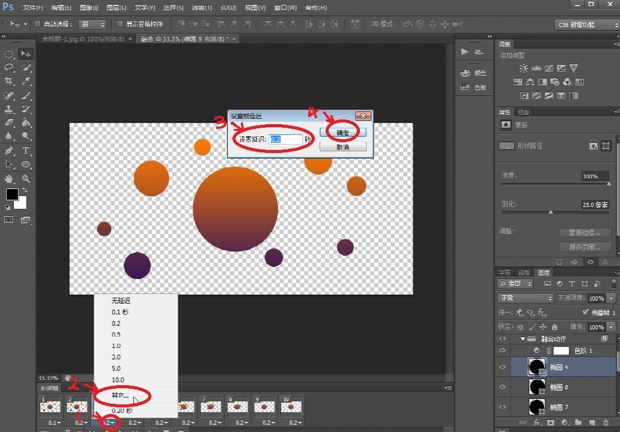Image resolution: width=620 pixels, height=432 pixels.
Task: Open the CS6 新增功能 workspace dropdown
Action: 586,25
